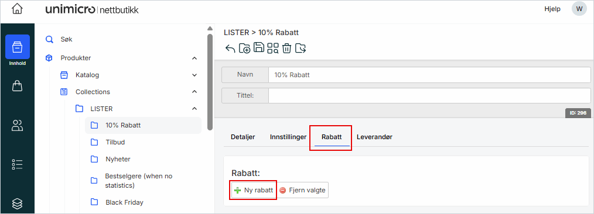The height and width of the screenshot is (214, 594).
Task: Select the 10% Rabatt tree item
Action: coord(143,125)
